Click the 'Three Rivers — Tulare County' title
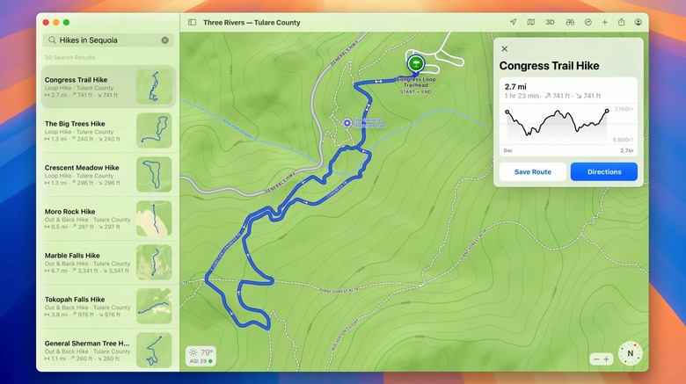Image resolution: width=686 pixels, height=384 pixels. pos(252,22)
